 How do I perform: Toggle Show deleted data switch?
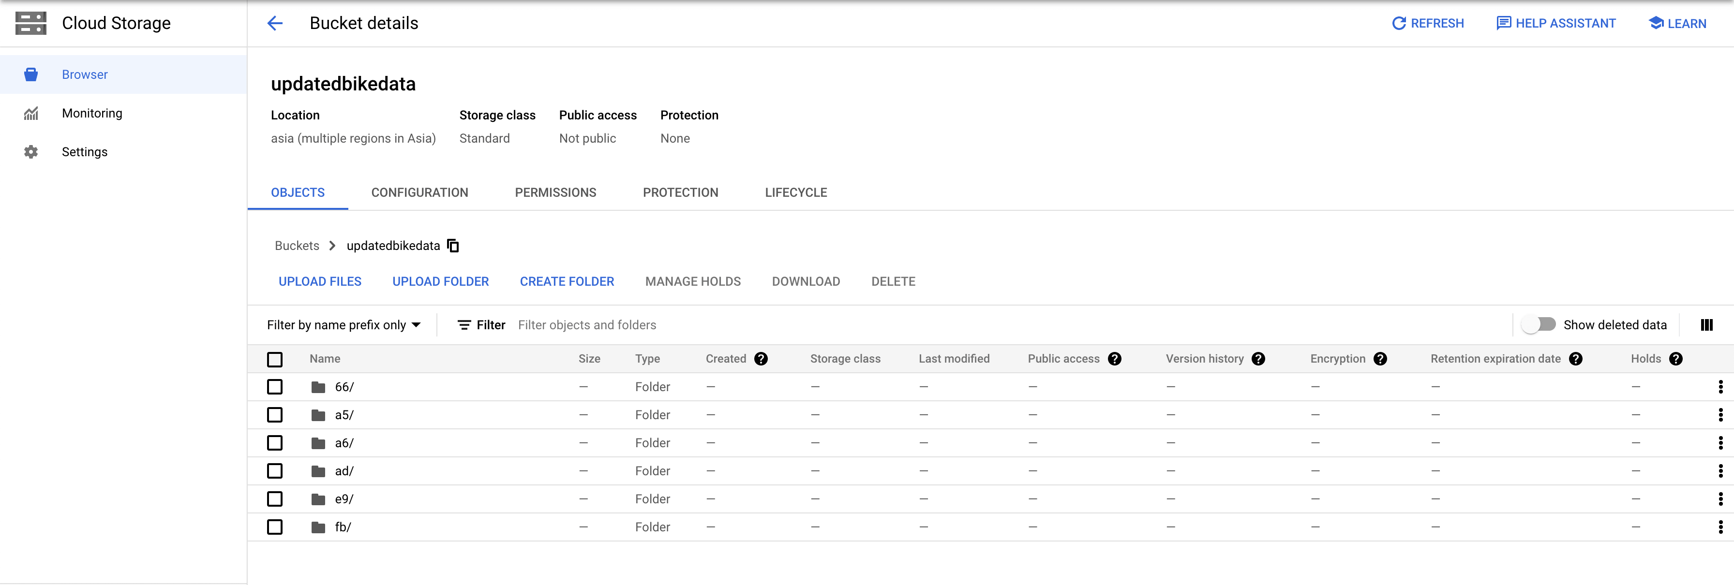click(1538, 325)
